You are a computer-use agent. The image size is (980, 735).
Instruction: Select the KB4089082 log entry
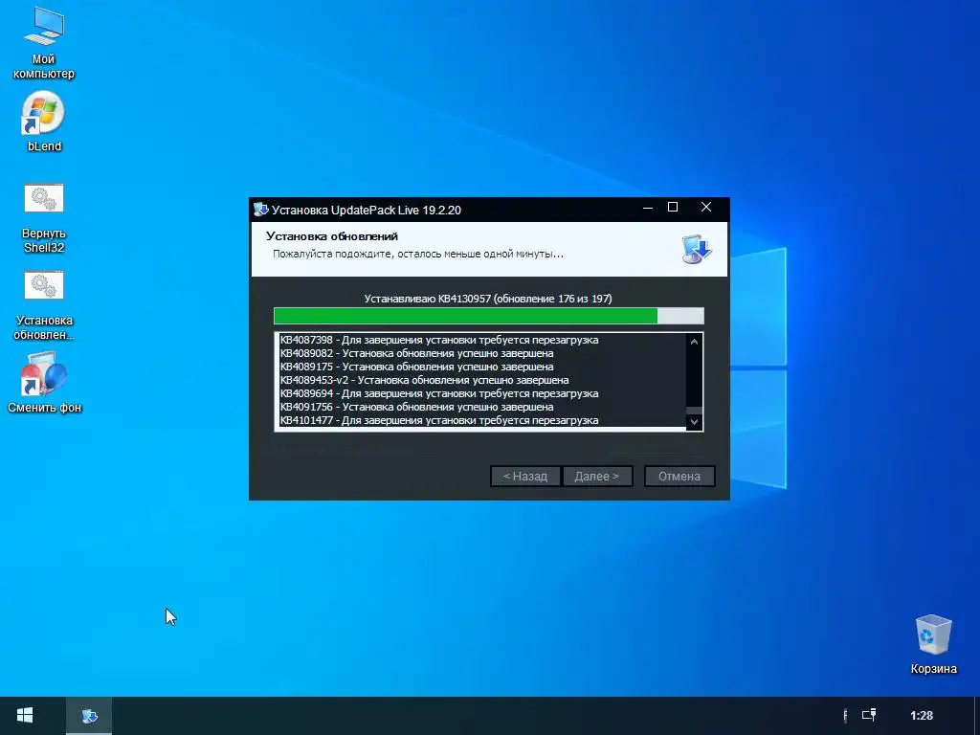416,353
